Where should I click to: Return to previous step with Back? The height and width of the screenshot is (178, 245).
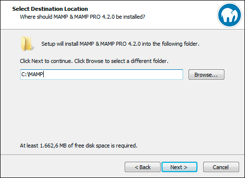tap(142, 167)
